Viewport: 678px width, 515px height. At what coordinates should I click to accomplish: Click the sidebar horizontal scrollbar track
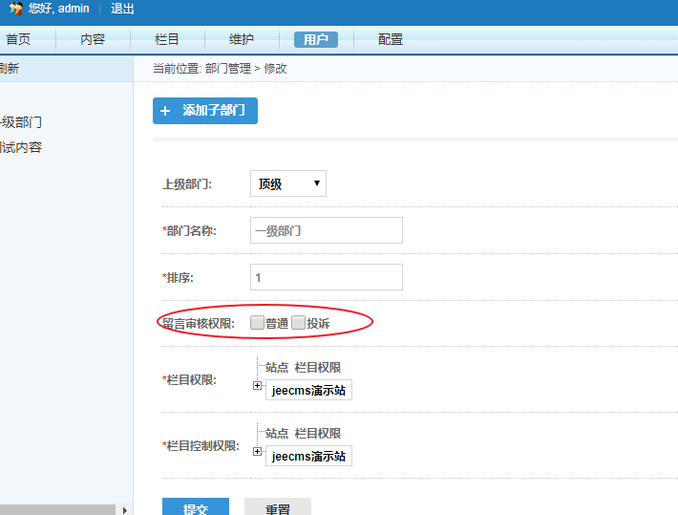[57, 510]
